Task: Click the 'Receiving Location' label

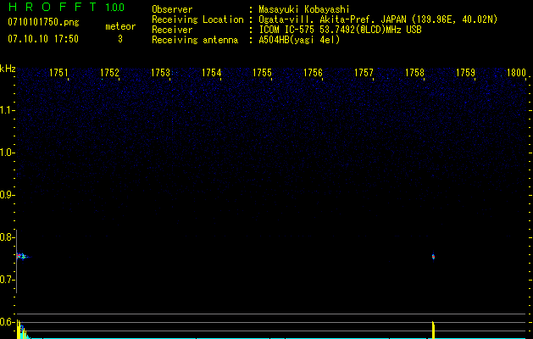Action: point(197,19)
